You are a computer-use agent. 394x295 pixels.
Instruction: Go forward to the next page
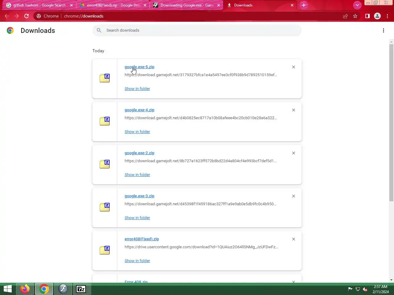[x=17, y=16]
